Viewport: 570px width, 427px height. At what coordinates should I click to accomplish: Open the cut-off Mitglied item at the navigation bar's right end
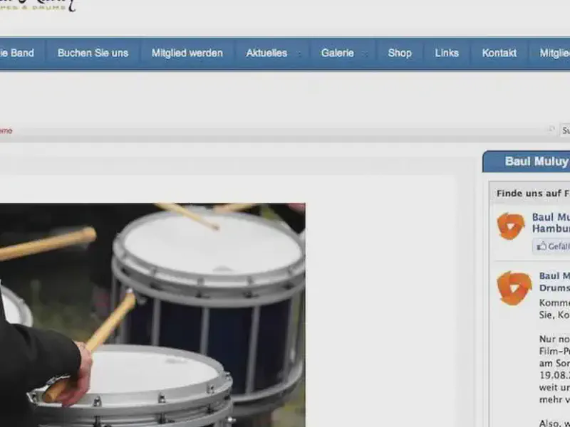click(x=555, y=53)
